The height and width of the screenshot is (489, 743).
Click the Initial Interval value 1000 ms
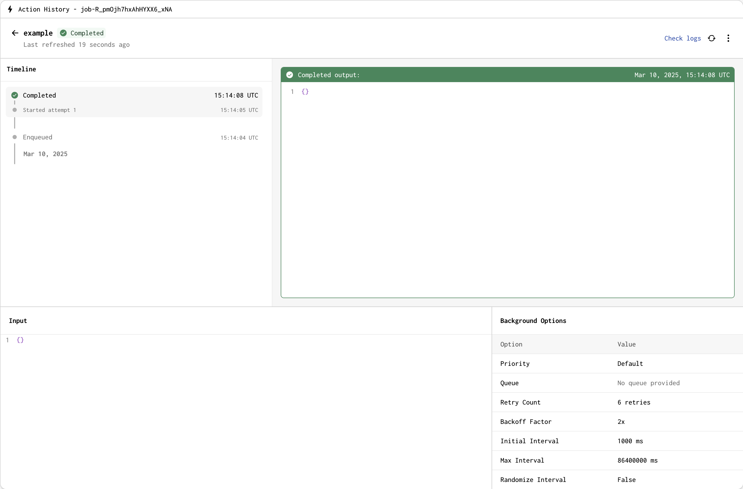(630, 441)
